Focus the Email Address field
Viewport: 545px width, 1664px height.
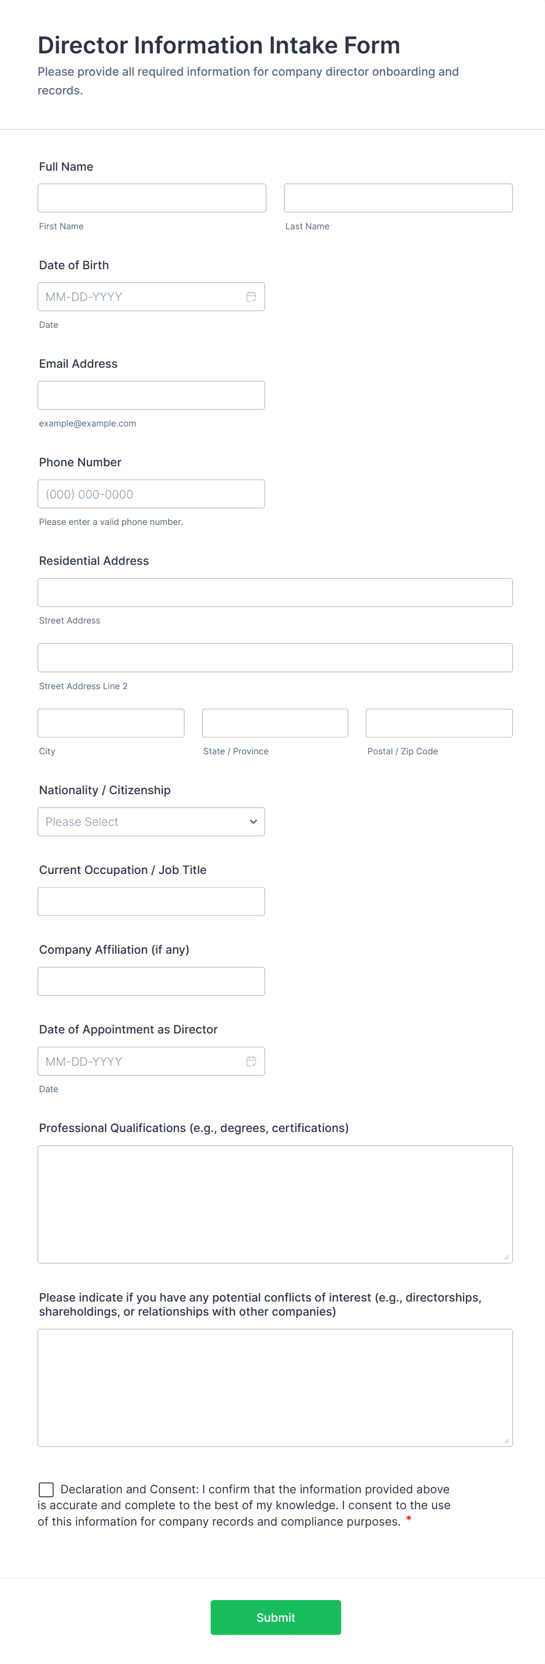click(151, 395)
